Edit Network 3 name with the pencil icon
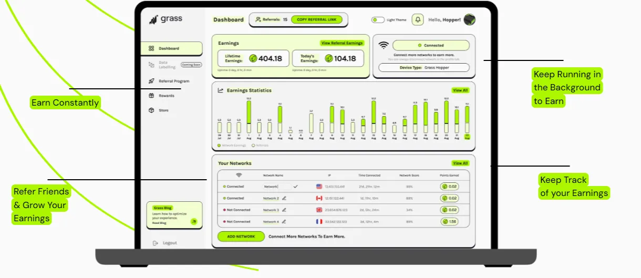641x278 pixels. click(284, 210)
